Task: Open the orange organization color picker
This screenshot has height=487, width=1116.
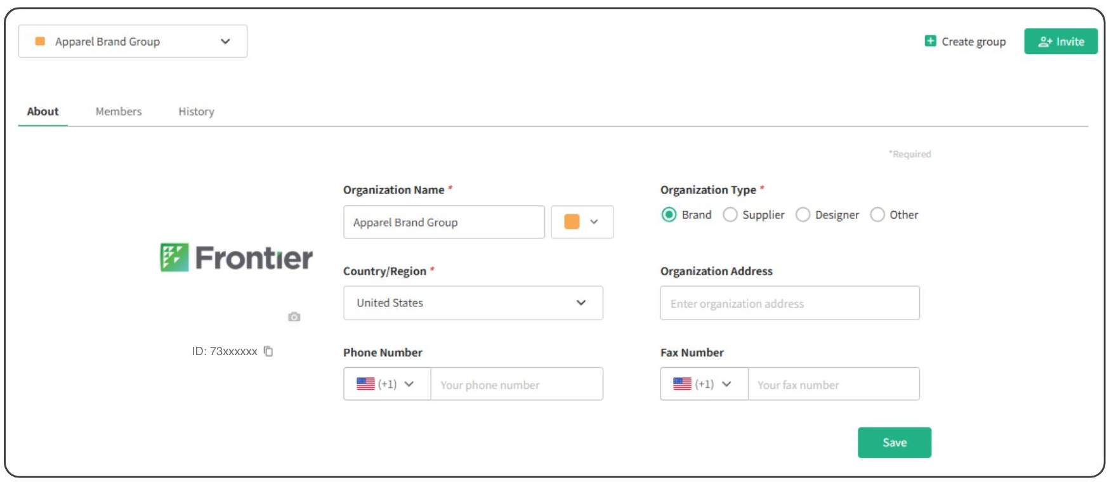Action: click(x=582, y=222)
